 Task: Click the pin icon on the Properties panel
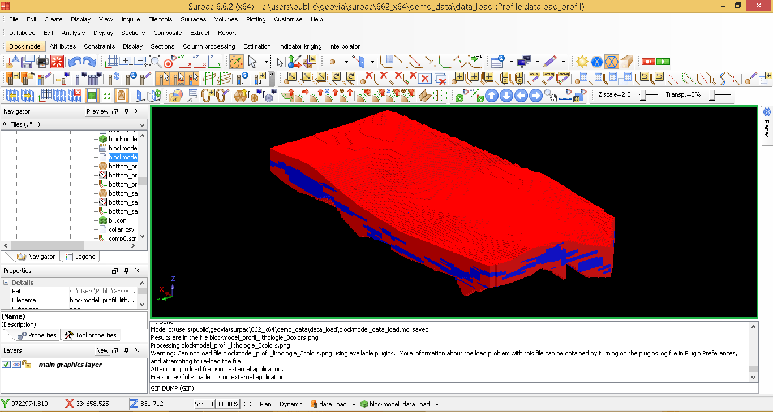pos(126,271)
